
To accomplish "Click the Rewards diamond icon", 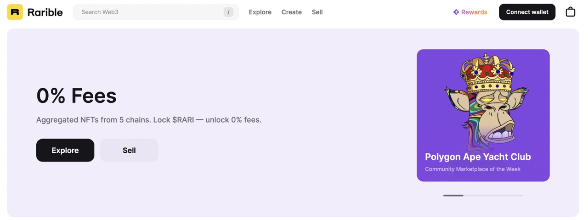I will pyautogui.click(x=456, y=12).
